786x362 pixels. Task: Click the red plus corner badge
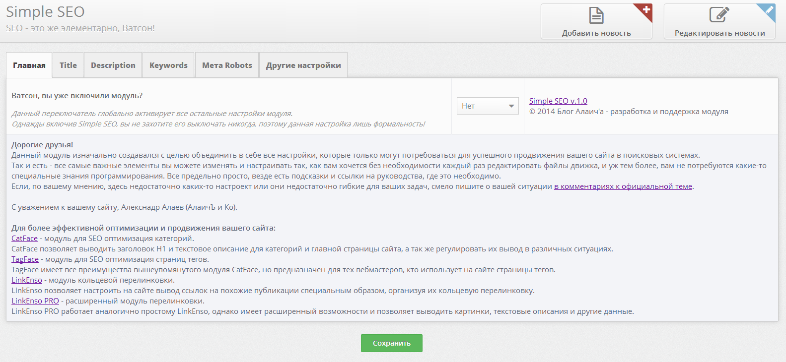pos(646,10)
